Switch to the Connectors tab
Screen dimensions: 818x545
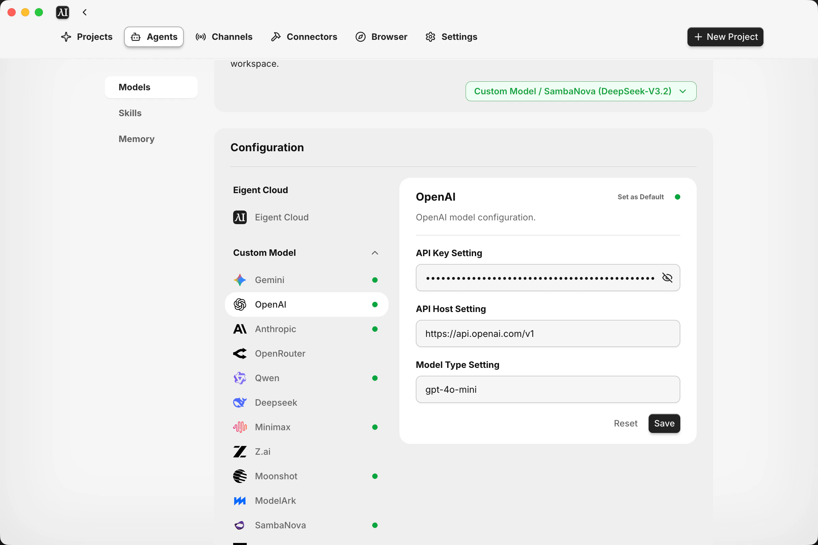click(x=304, y=37)
